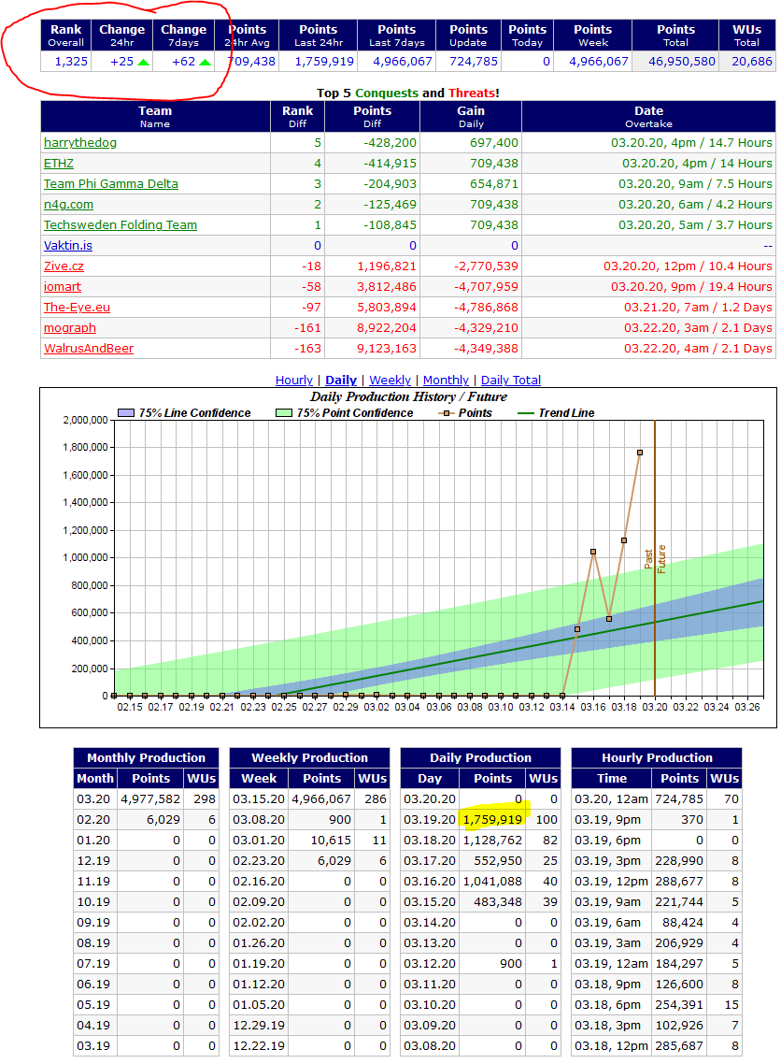Click the highest data point on chart

click(640, 453)
